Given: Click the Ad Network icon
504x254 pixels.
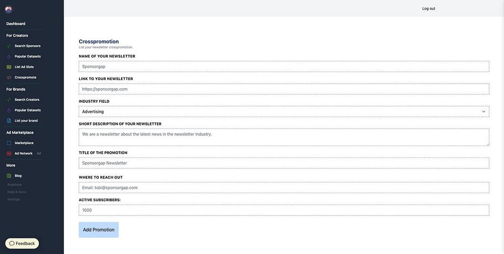Looking at the screenshot, I should [x=9, y=154].
